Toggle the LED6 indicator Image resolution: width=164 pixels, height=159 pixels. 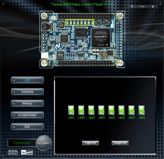81,110
